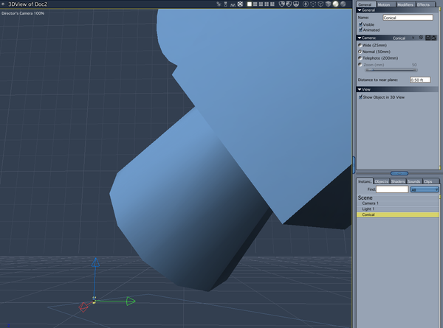The height and width of the screenshot is (328, 443).
Task: Click the small circle icon before the 3DView title
Action: [x=3, y=4]
